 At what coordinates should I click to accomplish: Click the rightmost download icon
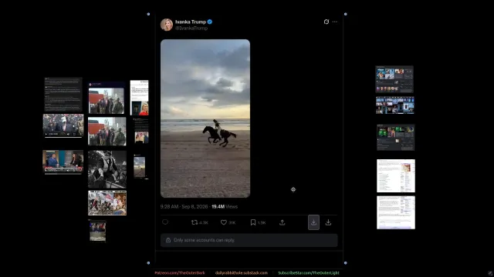(328, 222)
